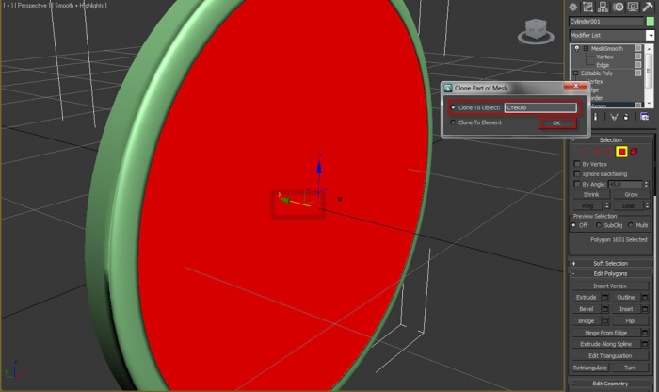Click the Clone To Object name field
Image resolution: width=659 pixels, height=392 pixels.
[540, 107]
